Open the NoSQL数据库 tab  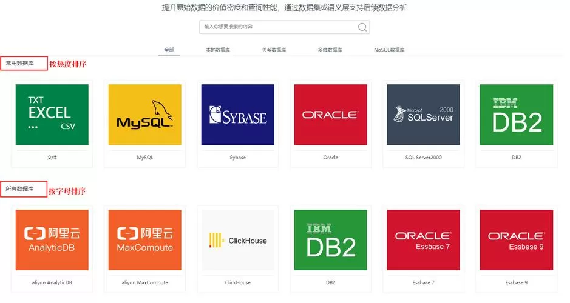click(x=389, y=50)
